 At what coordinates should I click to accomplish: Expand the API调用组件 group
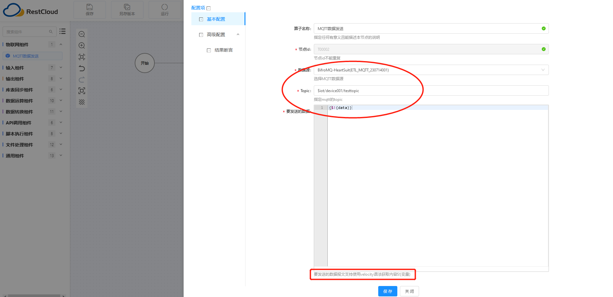(61, 122)
